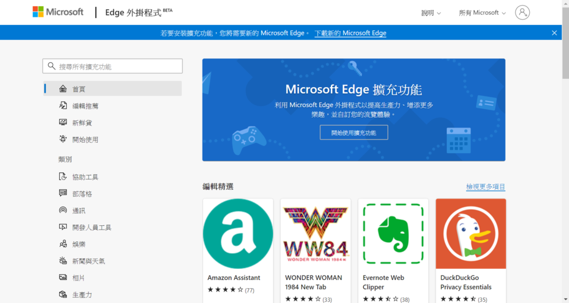Click the search magnifier icon
Viewport: 569px width, 303px height.
pyautogui.click(x=52, y=66)
